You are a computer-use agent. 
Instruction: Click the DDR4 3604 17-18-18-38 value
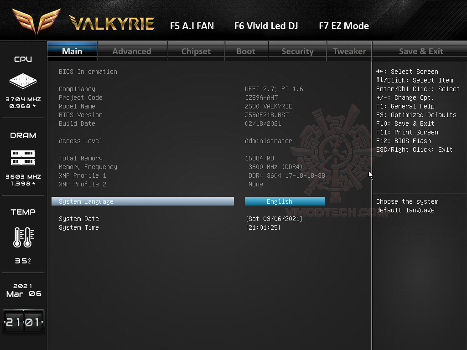tap(287, 175)
